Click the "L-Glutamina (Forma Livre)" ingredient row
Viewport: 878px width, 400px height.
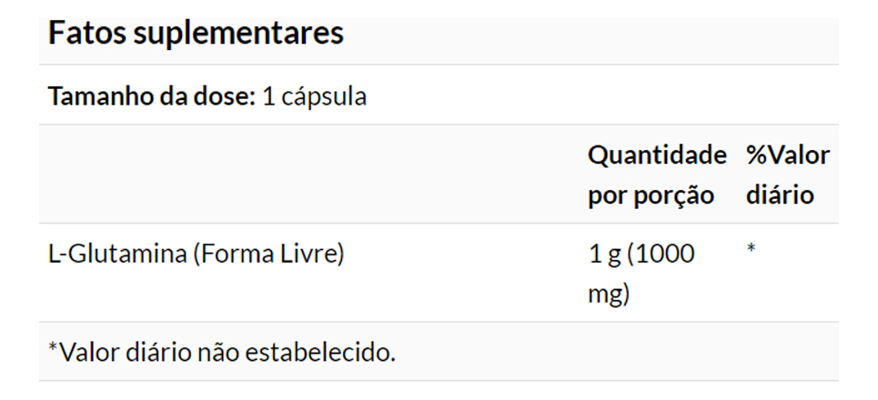(x=196, y=254)
